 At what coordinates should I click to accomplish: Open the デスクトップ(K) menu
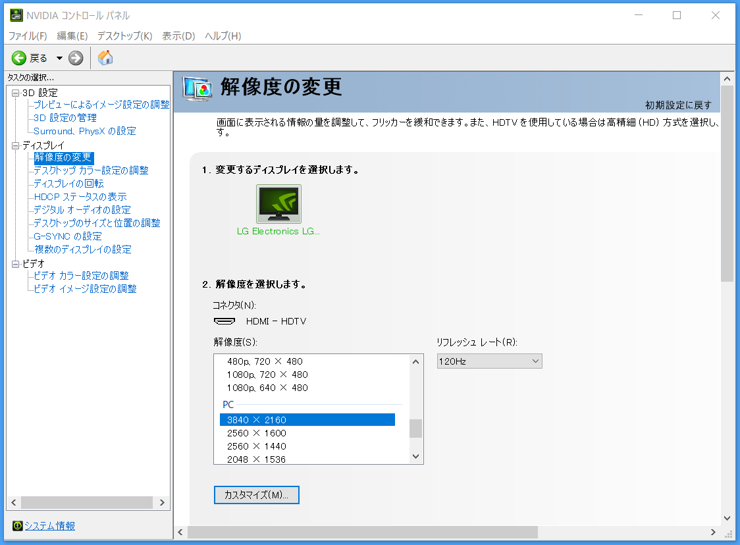coord(124,36)
